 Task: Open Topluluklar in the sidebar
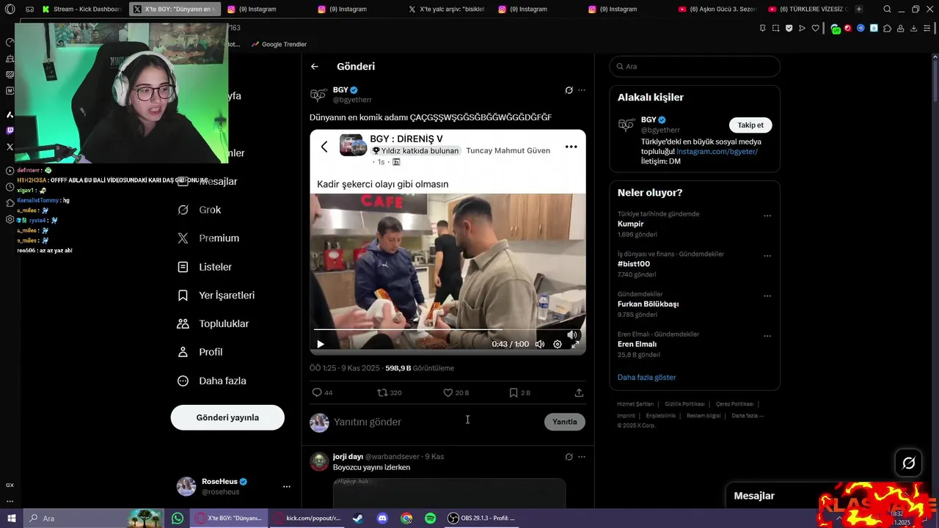point(214,324)
